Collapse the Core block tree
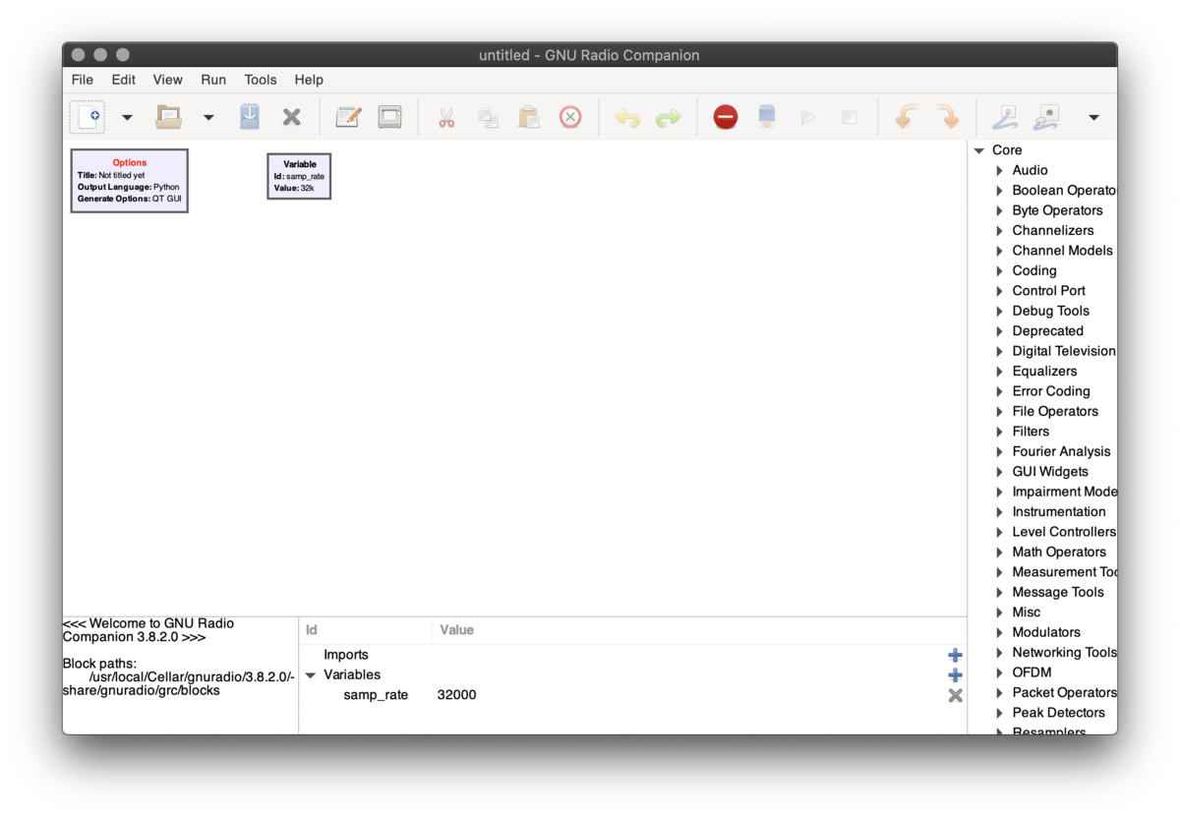Screen dimensions: 1180x817 coord(979,150)
